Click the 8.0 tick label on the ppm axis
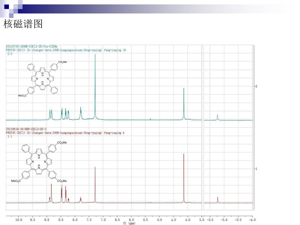300x225 pixels. 75,220
